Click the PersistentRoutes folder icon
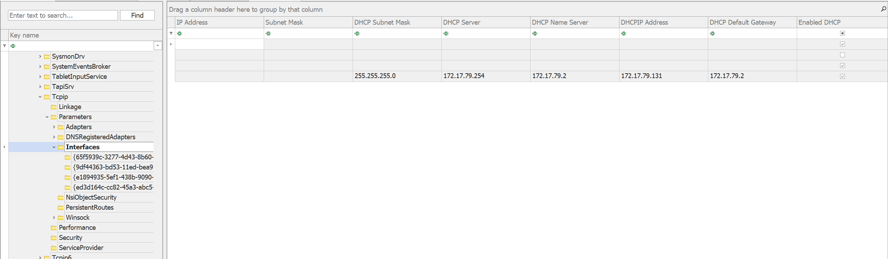 coord(61,208)
